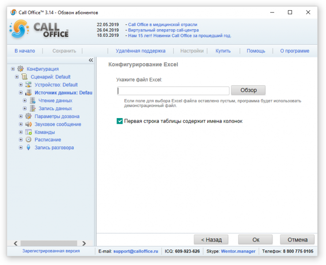Expand the Сценарий: Default node
326x265 pixels.
coord(17,77)
